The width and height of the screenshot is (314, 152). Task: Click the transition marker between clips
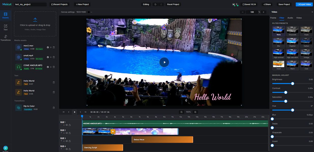click(x=113, y=131)
